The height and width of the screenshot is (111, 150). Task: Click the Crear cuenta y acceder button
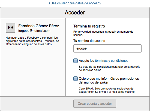[95, 104]
